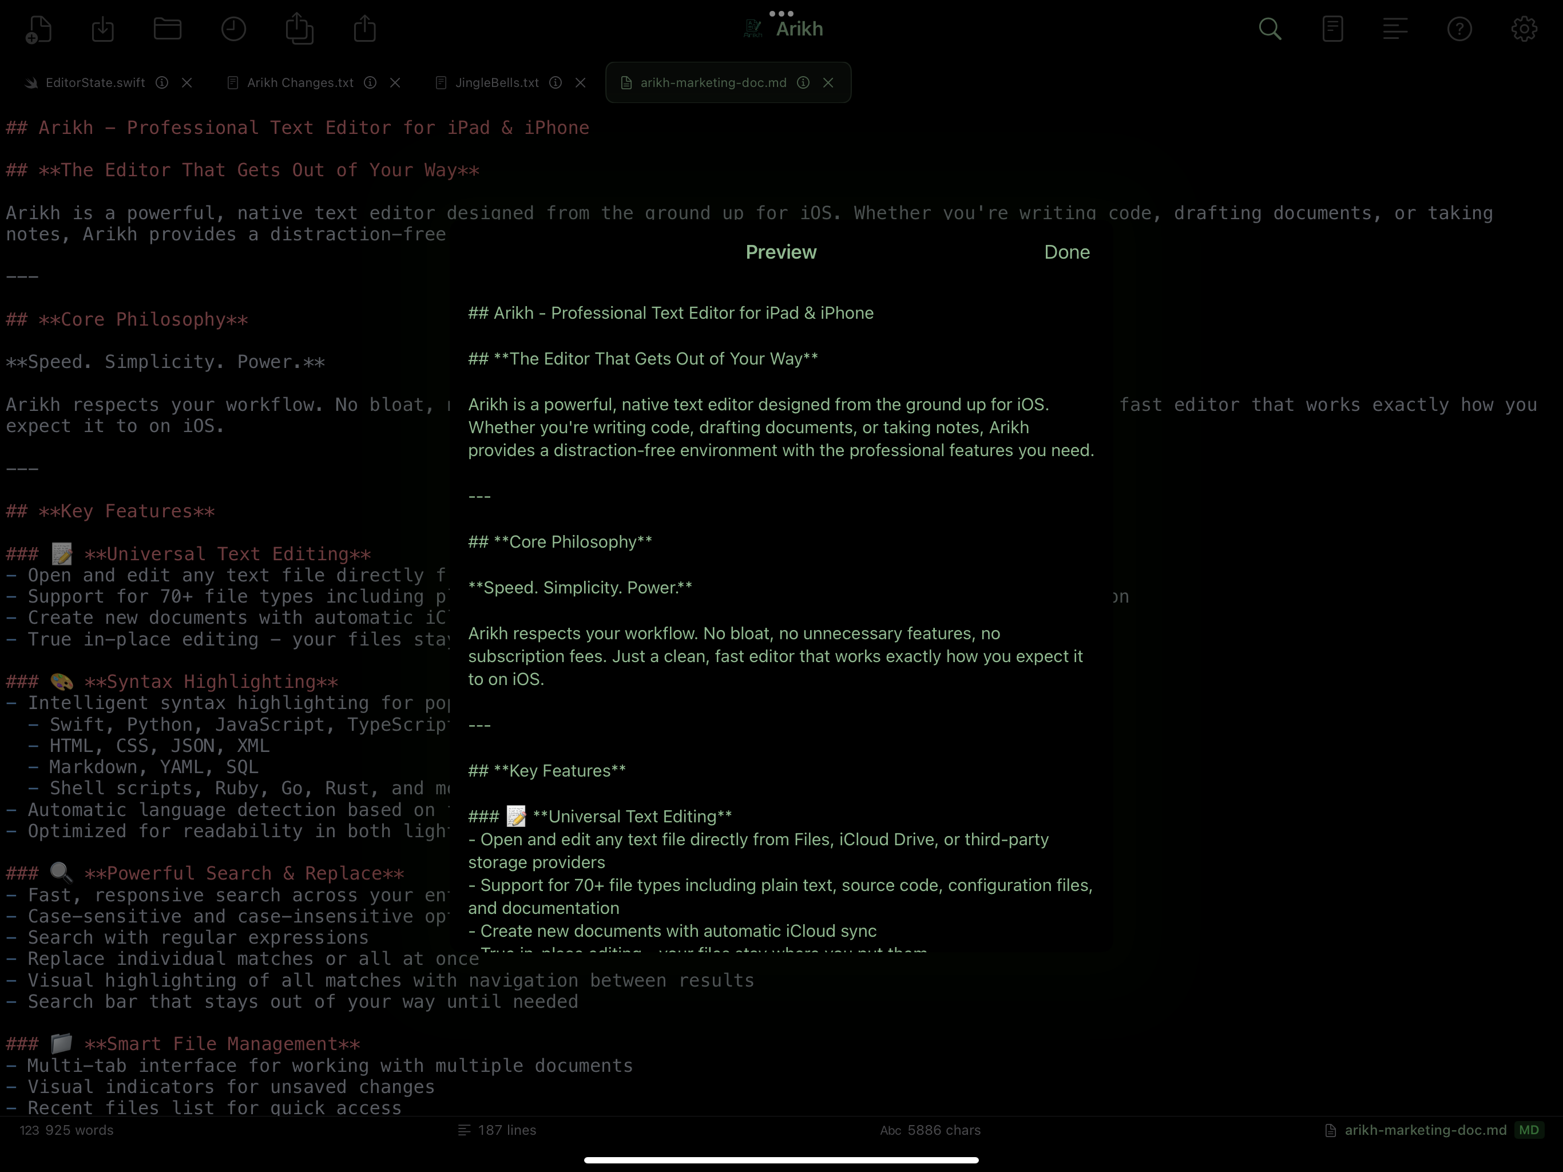Click the MD file type badge
The height and width of the screenshot is (1172, 1563).
pyautogui.click(x=1528, y=1130)
